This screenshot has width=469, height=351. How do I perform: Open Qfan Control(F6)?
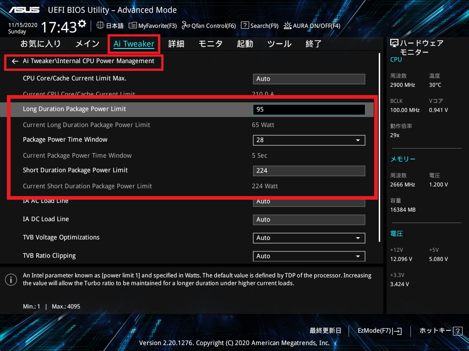(209, 26)
